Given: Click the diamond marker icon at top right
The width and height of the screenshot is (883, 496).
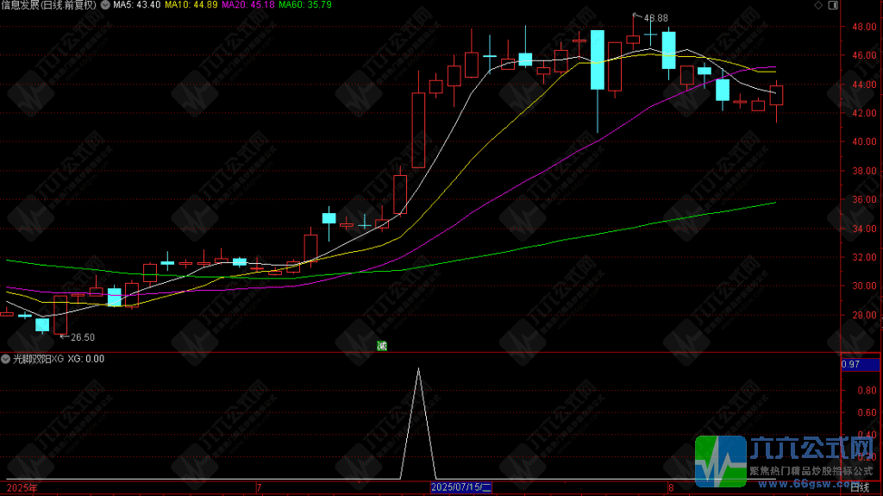Looking at the screenshot, I should pyautogui.click(x=818, y=5).
